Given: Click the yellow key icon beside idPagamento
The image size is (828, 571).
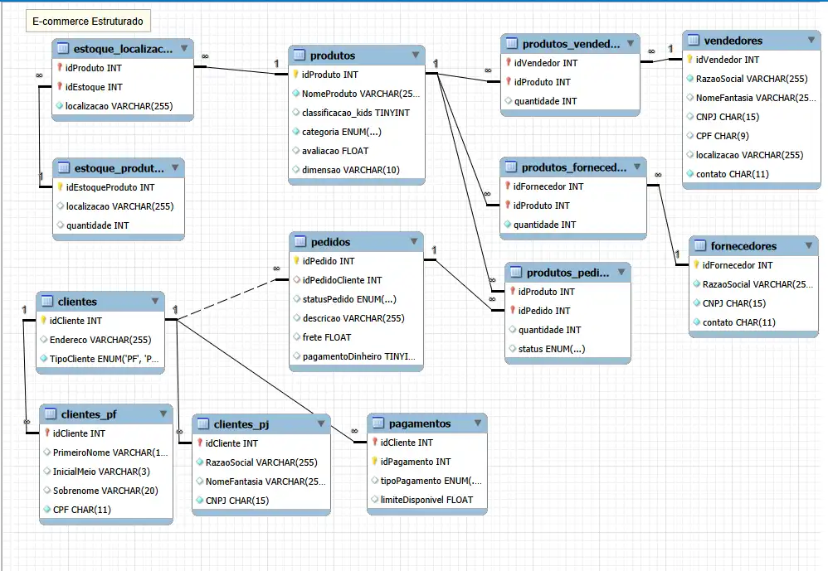Looking at the screenshot, I should tap(374, 462).
